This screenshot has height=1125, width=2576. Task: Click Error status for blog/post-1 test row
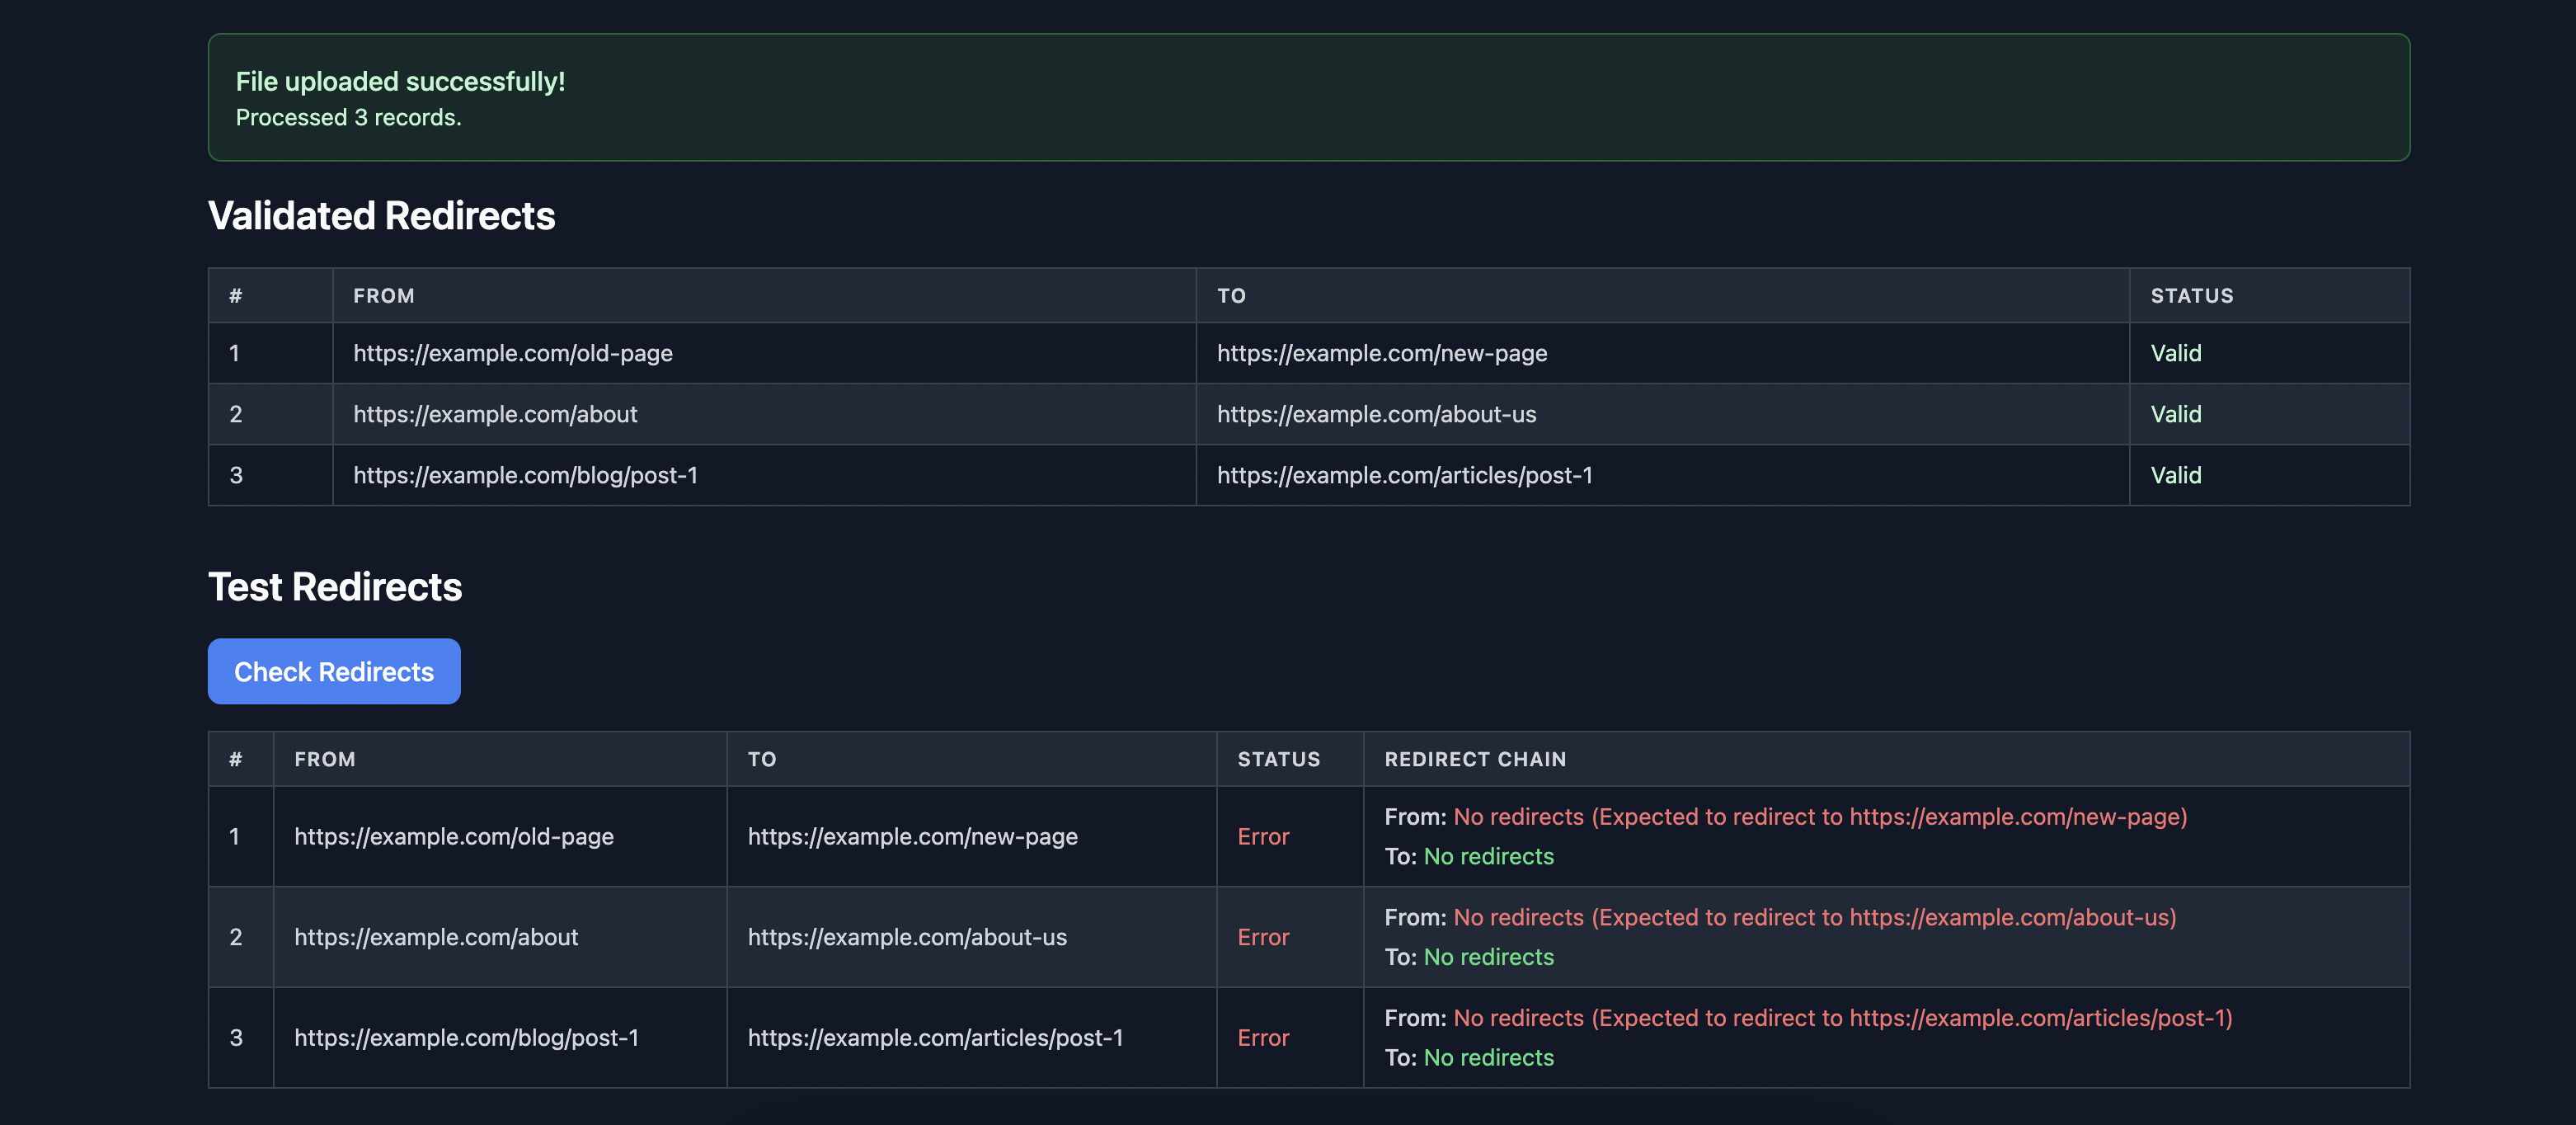tap(1263, 1037)
